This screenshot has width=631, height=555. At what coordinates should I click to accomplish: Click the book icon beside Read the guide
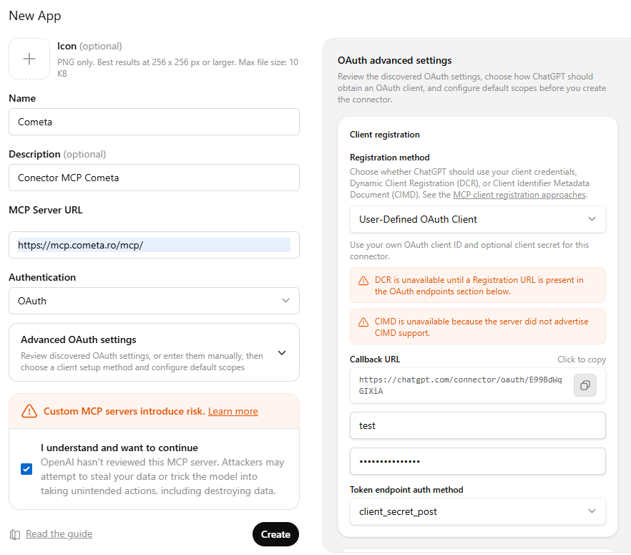click(x=15, y=534)
